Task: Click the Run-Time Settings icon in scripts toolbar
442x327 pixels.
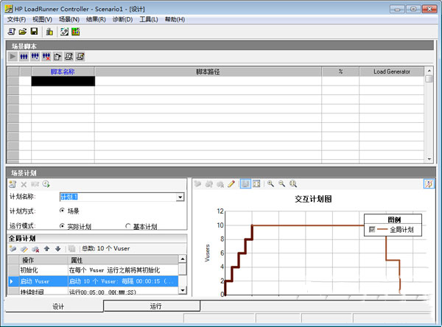Action: (57, 57)
